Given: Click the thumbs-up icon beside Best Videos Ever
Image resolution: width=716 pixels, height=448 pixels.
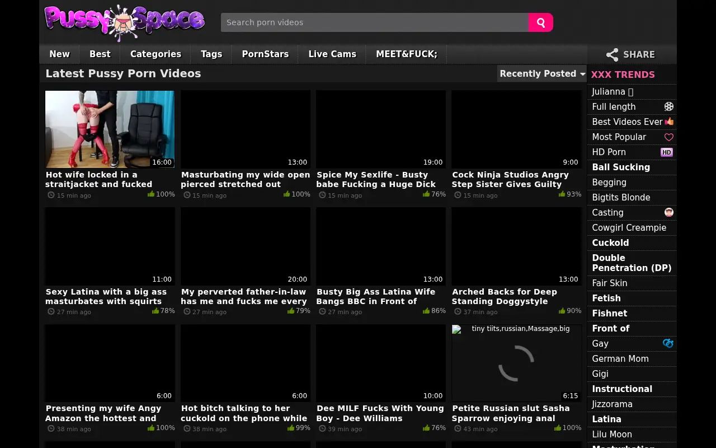Looking at the screenshot, I should click(669, 122).
